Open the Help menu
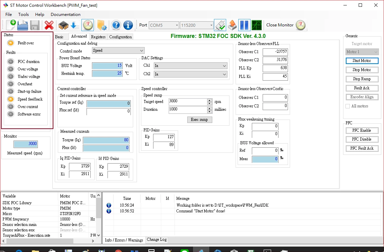384x252 pixels. (40, 15)
